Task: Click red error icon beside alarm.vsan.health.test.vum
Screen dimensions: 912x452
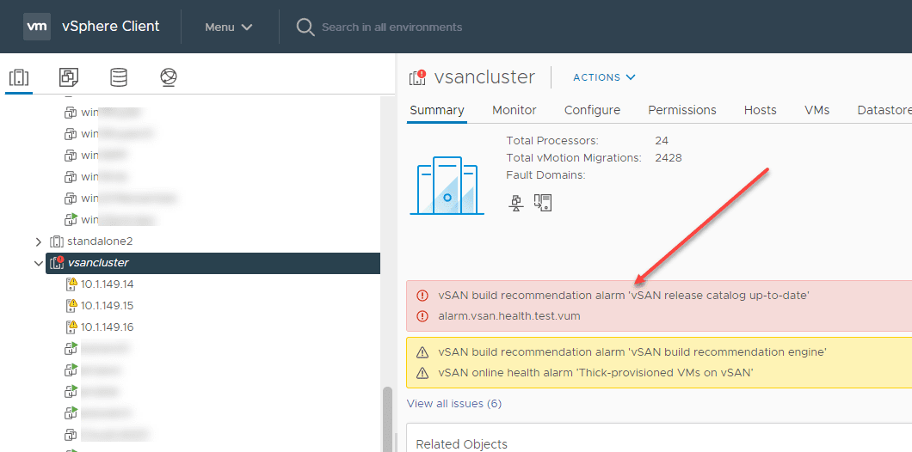Action: [422, 316]
